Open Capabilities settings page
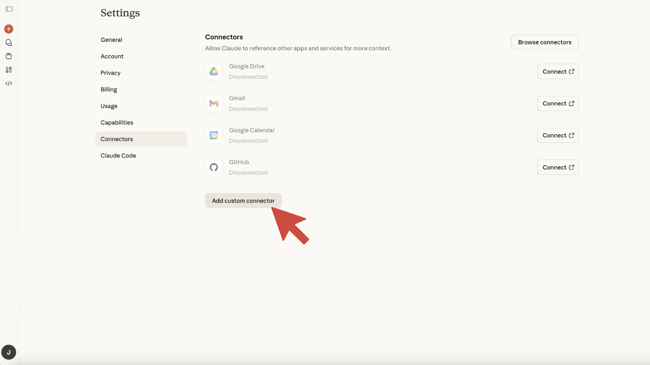The width and height of the screenshot is (650, 365). point(117,122)
